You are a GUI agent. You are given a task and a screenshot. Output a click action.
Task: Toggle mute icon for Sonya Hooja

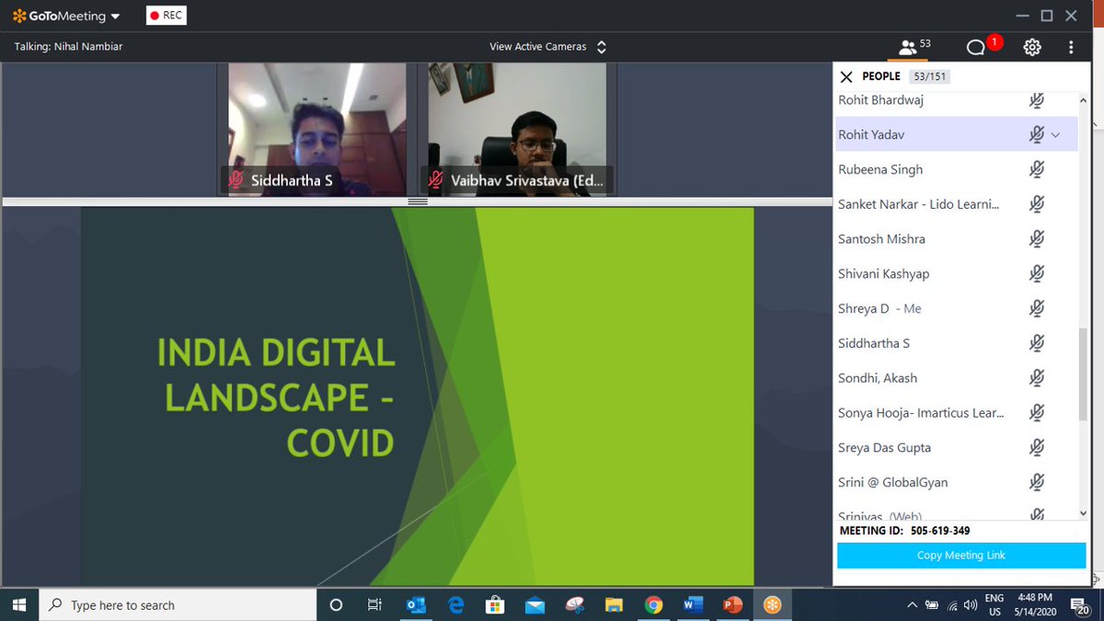click(x=1037, y=413)
